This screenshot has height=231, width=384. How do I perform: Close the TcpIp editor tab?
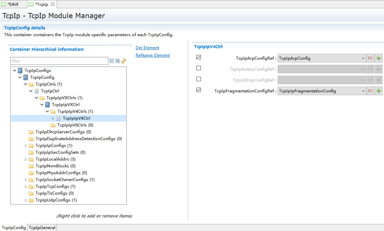click(x=53, y=4)
